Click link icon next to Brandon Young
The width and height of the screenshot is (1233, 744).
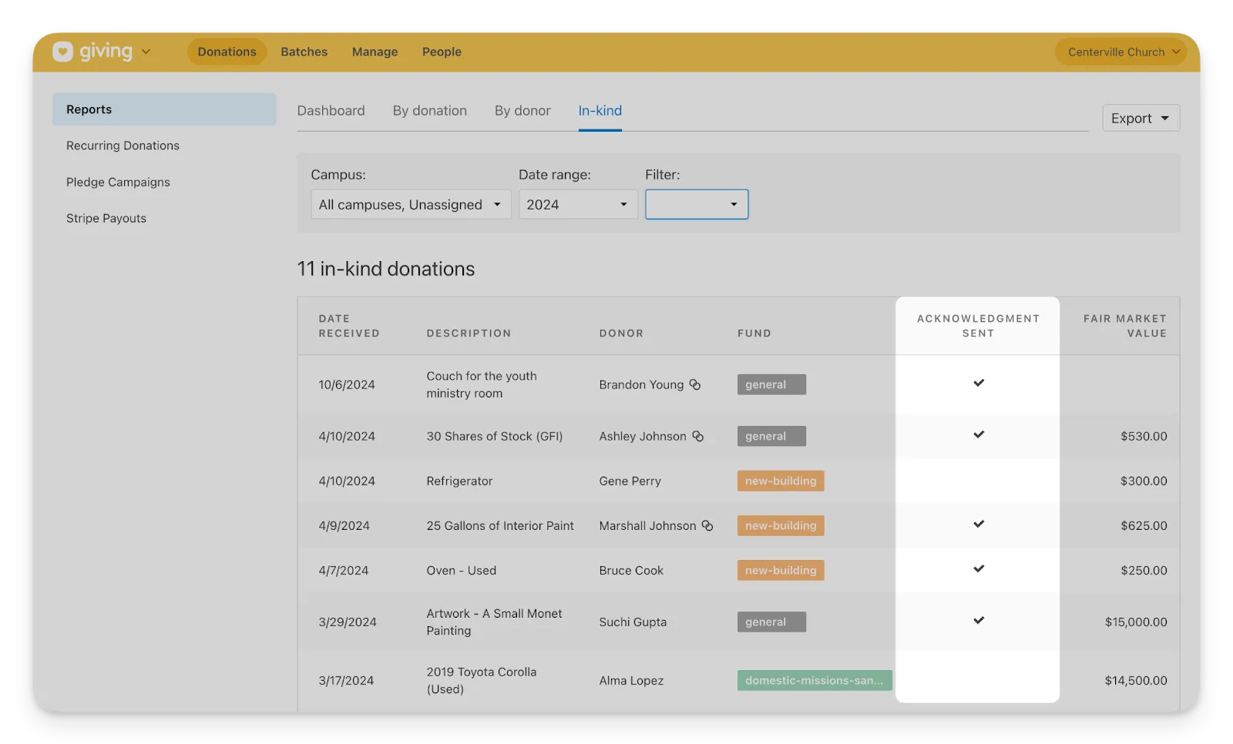point(694,384)
